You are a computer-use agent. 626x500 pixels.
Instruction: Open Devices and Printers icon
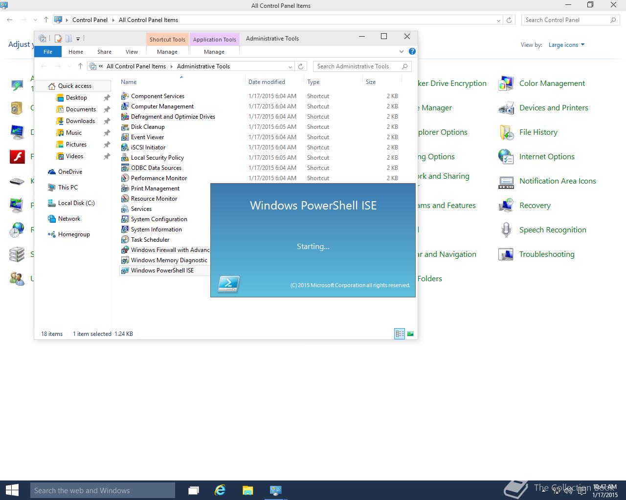(x=506, y=108)
